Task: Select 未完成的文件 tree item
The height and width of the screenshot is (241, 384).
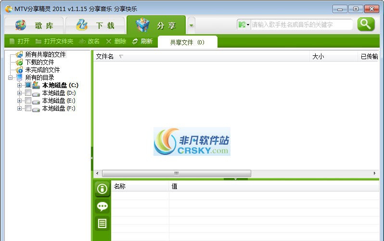Action: click(43, 70)
